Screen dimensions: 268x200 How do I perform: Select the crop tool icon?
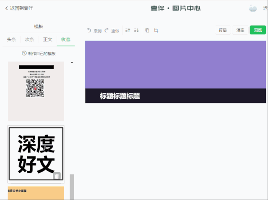(x=156, y=31)
